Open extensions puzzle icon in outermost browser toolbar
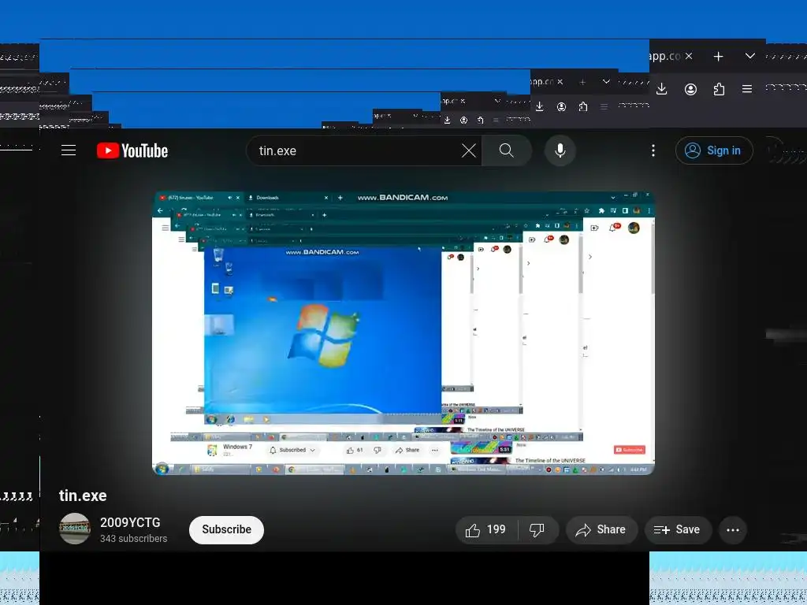Image resolution: width=807 pixels, height=605 pixels. coord(719,89)
